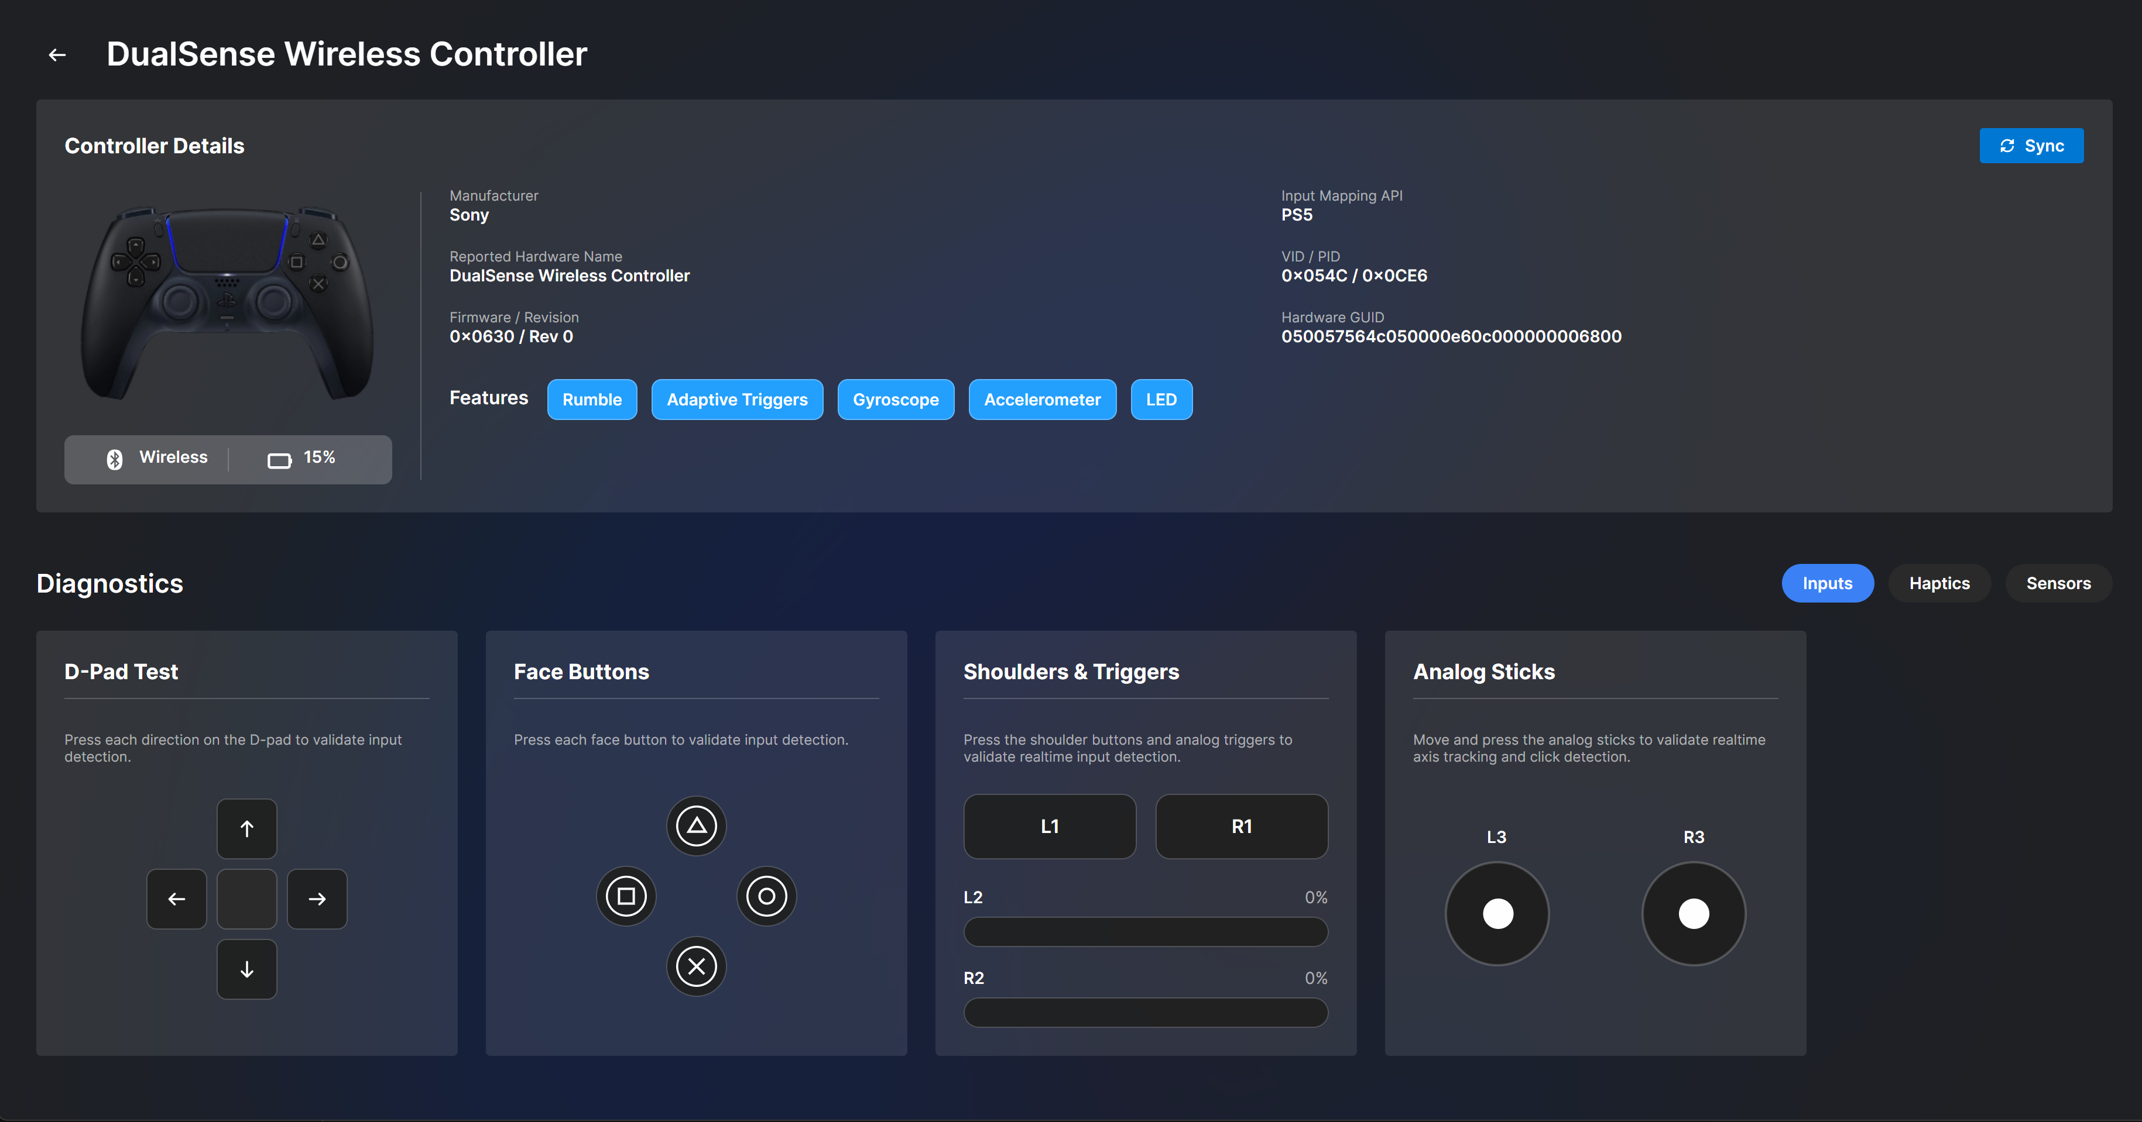Click the L2 0% percentage readout
Image resolution: width=2142 pixels, height=1122 pixels.
click(1315, 897)
